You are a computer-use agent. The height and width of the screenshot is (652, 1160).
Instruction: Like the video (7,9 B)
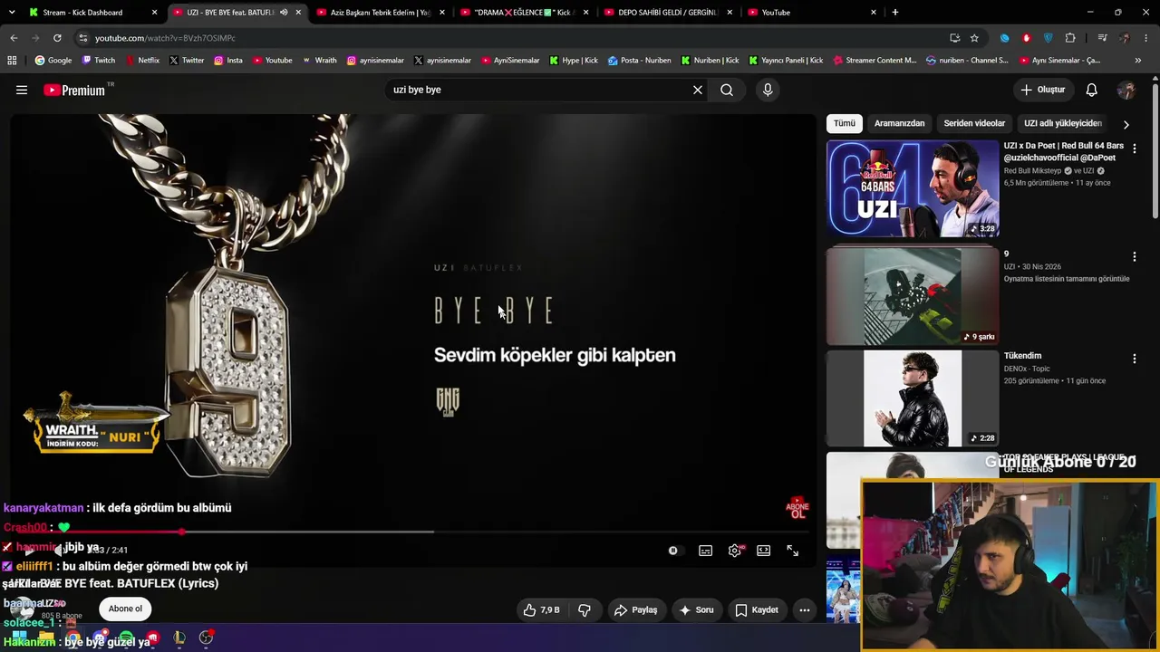542,610
